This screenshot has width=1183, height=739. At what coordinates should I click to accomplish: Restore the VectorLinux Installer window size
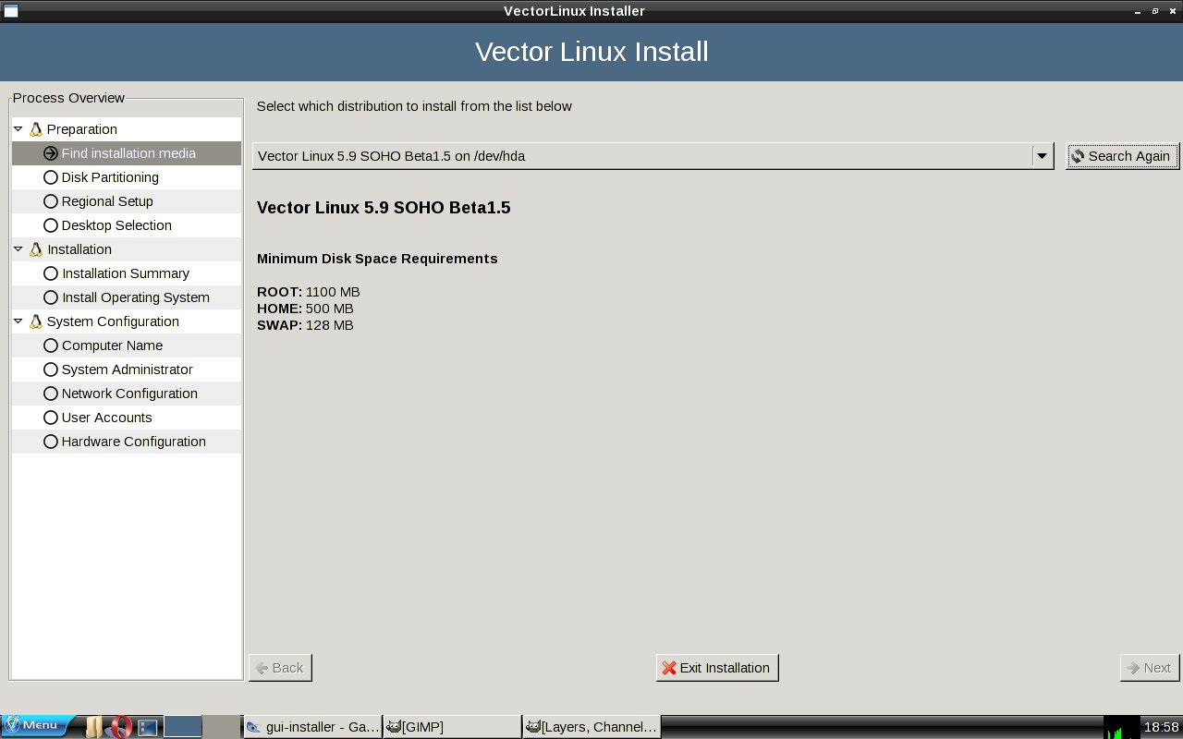1154,11
